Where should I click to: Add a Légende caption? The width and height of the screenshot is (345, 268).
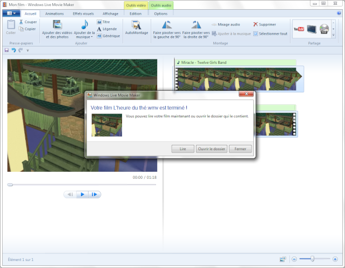coord(107,29)
